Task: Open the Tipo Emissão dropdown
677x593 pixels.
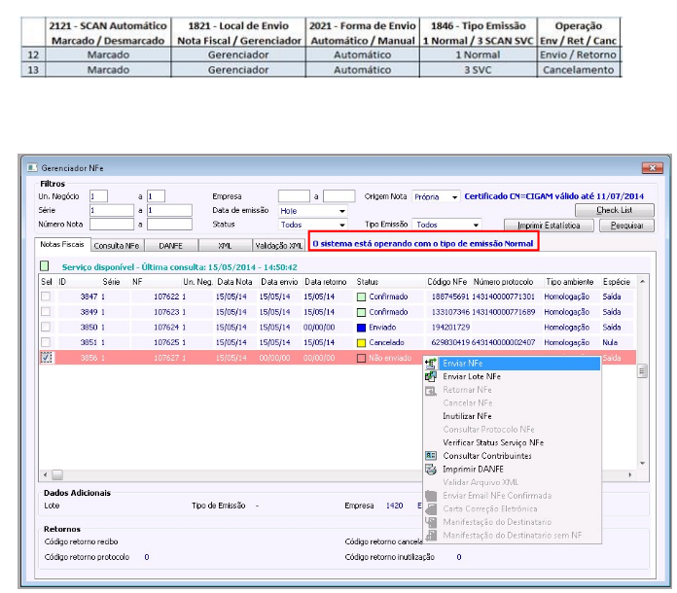Action: coord(478,225)
